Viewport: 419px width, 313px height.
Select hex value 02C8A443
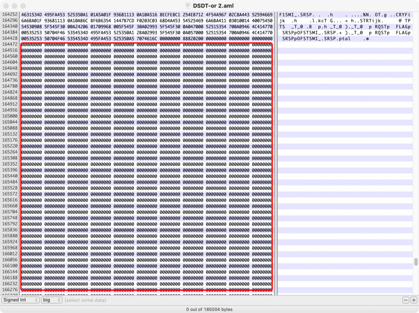[239, 15]
